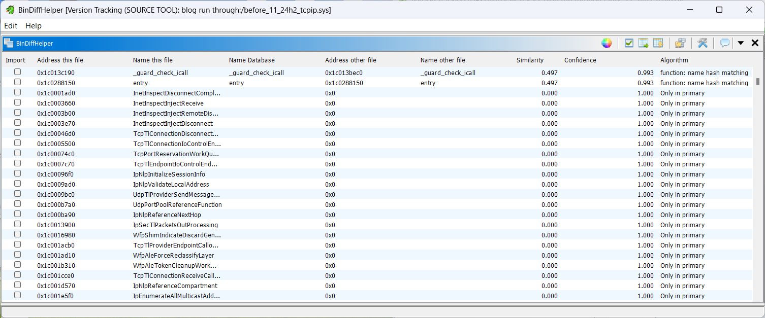Click the Ghidra dragon title bar icon
765x318 pixels.
(10, 10)
